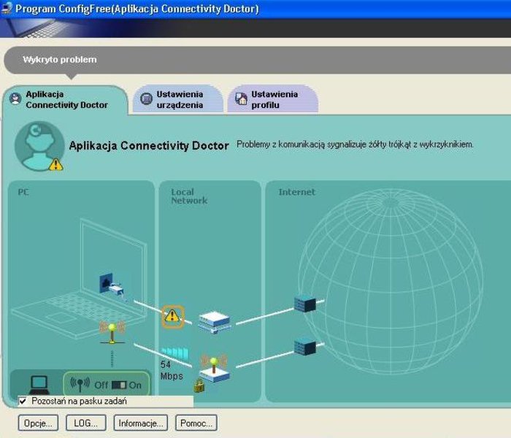Image resolution: width=511 pixels, height=438 pixels.
Task: Open the Ustawienia profilu tab
Action: coord(273,99)
